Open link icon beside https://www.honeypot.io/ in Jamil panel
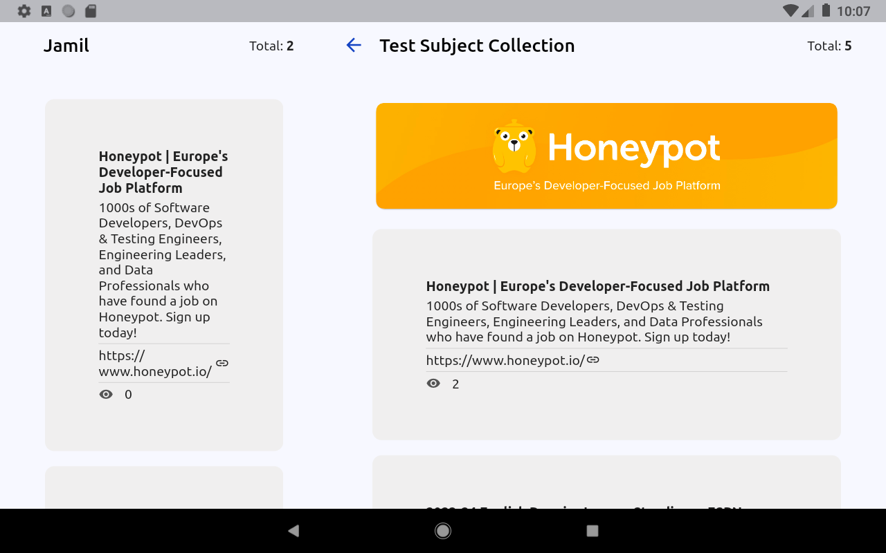886x553 pixels. coord(222,363)
